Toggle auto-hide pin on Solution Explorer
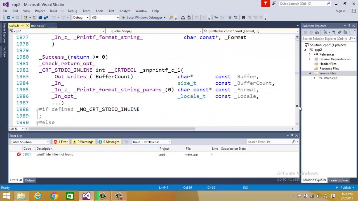This screenshot has width=358, height=201. (x=349, y=26)
